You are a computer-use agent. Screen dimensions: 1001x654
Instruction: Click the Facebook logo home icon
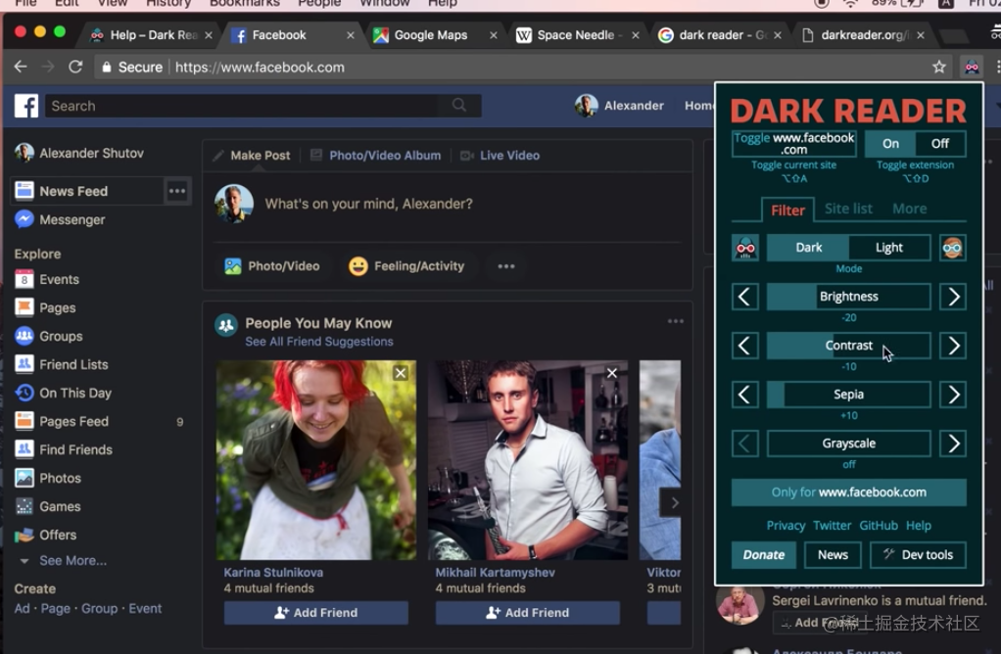click(26, 106)
